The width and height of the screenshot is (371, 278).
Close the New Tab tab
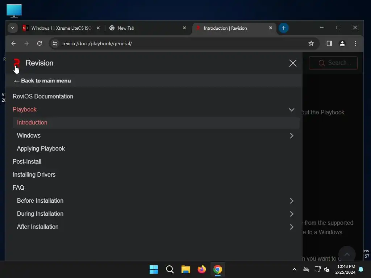pyautogui.click(x=184, y=28)
